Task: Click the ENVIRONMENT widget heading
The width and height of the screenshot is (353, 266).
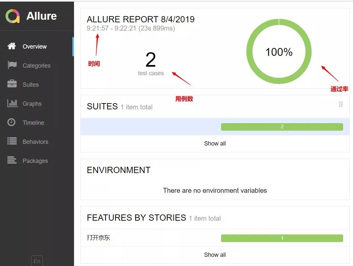Action: (119, 170)
